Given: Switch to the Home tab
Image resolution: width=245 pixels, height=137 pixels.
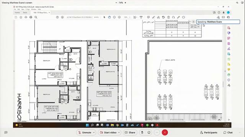Looking at the screenshot, I should click(x=17, y=13).
